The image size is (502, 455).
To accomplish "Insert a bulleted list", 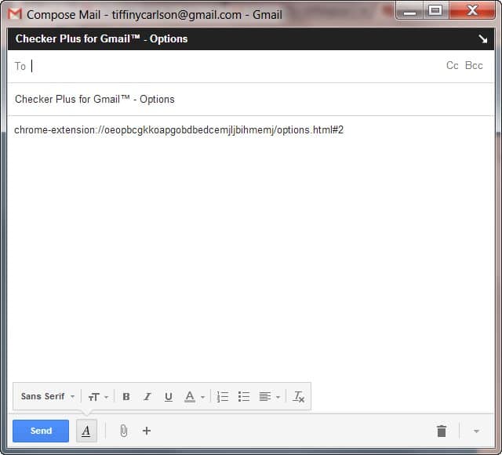I will pyautogui.click(x=244, y=397).
